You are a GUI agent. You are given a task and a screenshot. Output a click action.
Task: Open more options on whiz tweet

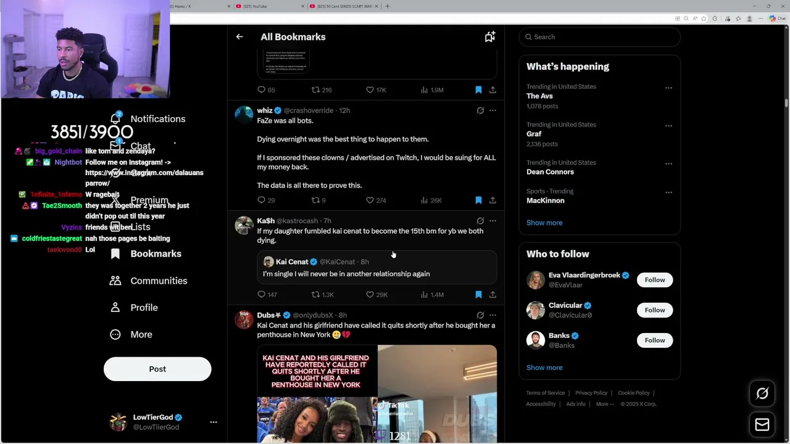click(493, 110)
